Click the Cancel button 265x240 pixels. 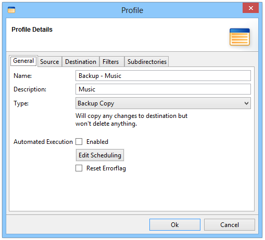pos(230,225)
